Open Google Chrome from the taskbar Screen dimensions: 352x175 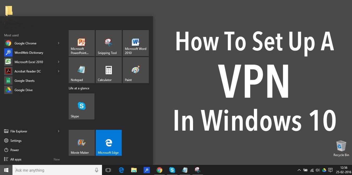click(x=159, y=170)
